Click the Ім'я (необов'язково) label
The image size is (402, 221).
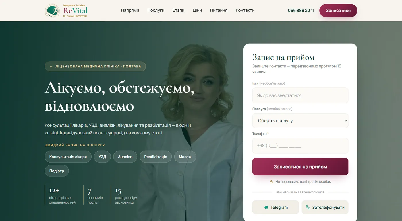[269, 83]
